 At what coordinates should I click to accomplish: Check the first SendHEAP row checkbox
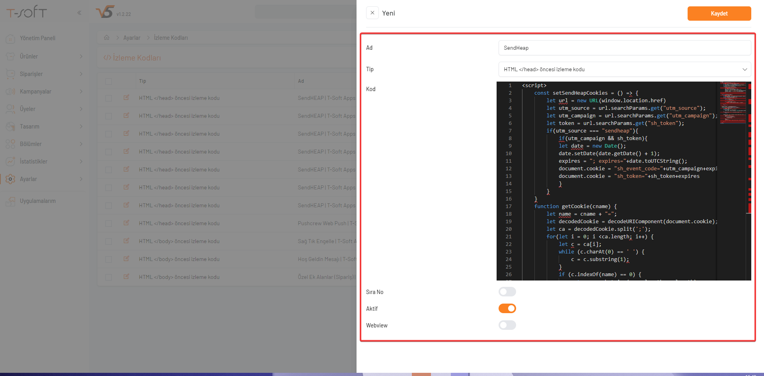pos(109,98)
